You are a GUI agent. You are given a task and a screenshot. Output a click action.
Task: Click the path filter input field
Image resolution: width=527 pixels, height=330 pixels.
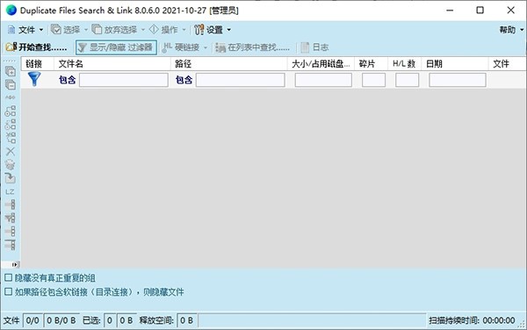(241, 80)
